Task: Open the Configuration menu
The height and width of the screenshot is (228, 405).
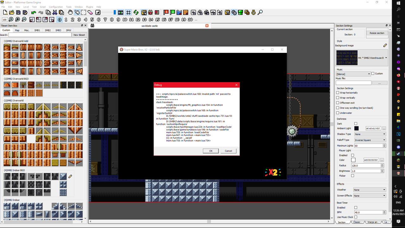Action: tap(56, 7)
